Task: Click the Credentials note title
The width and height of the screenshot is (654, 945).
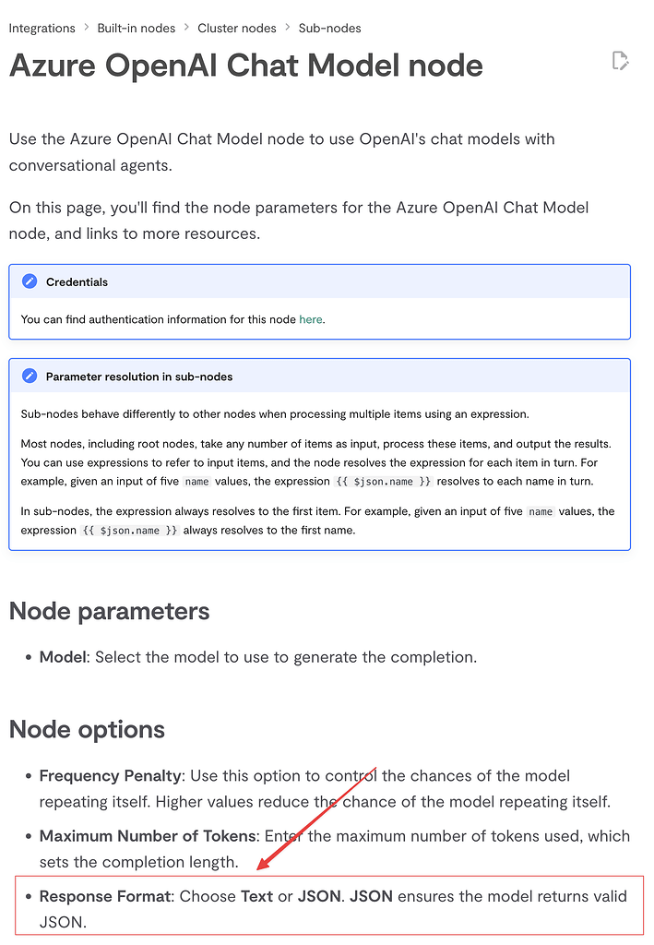Action: (x=77, y=281)
